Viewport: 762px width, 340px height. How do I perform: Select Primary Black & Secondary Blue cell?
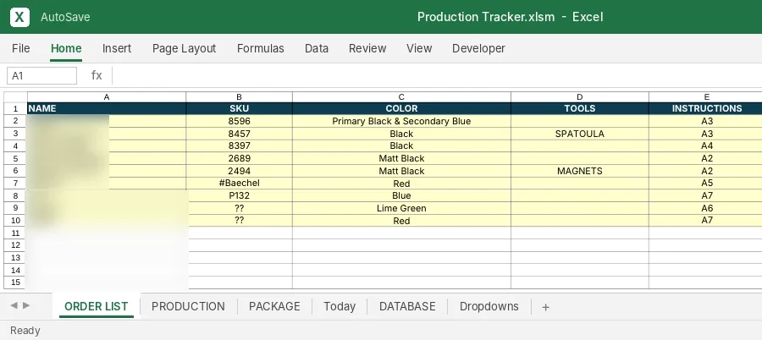pyautogui.click(x=401, y=121)
